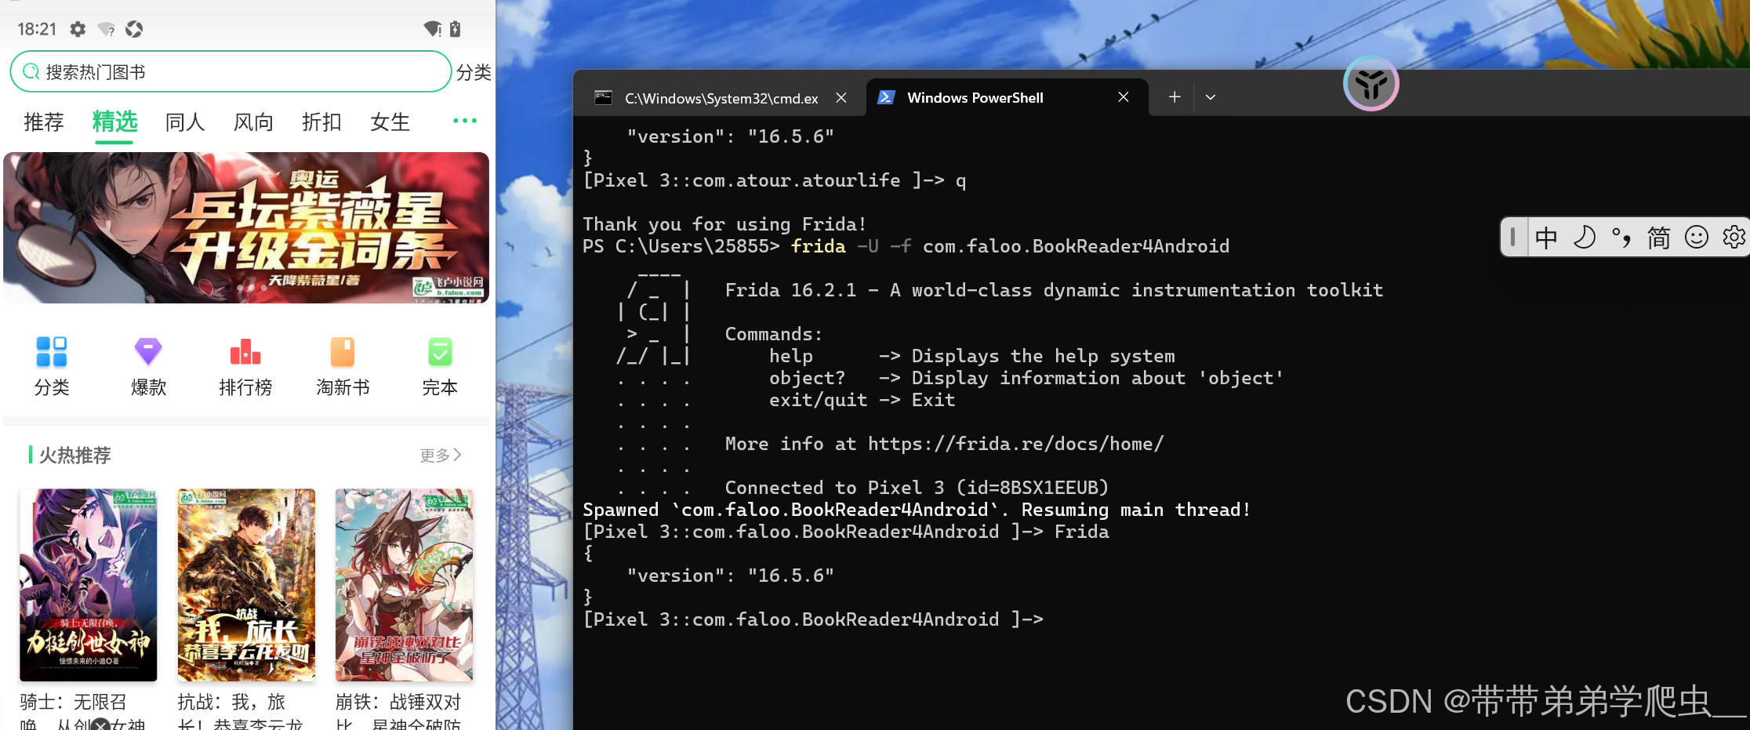Click the final Frida prompt line

tap(813, 619)
